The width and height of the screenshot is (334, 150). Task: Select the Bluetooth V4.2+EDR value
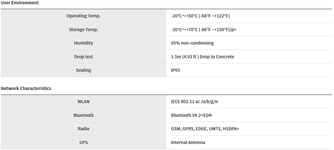(191, 115)
